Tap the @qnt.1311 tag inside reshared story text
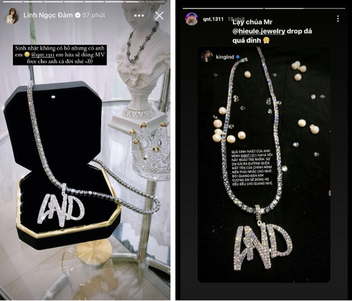The height and width of the screenshot is (301, 352). 249,156
